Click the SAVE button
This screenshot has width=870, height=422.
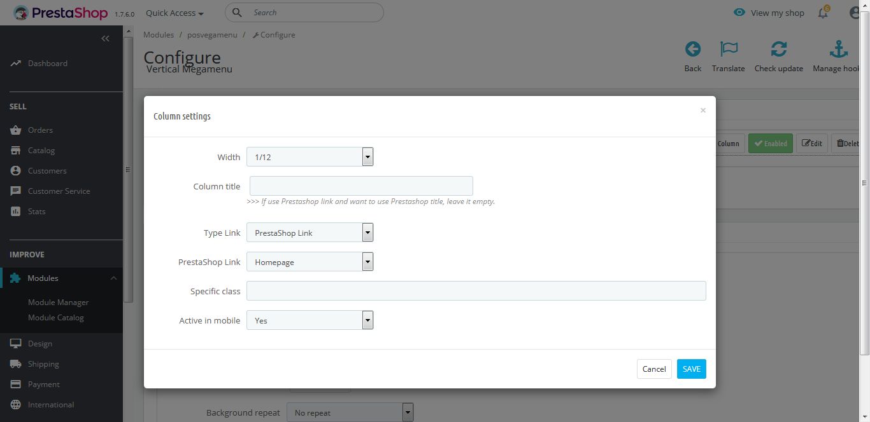691,369
